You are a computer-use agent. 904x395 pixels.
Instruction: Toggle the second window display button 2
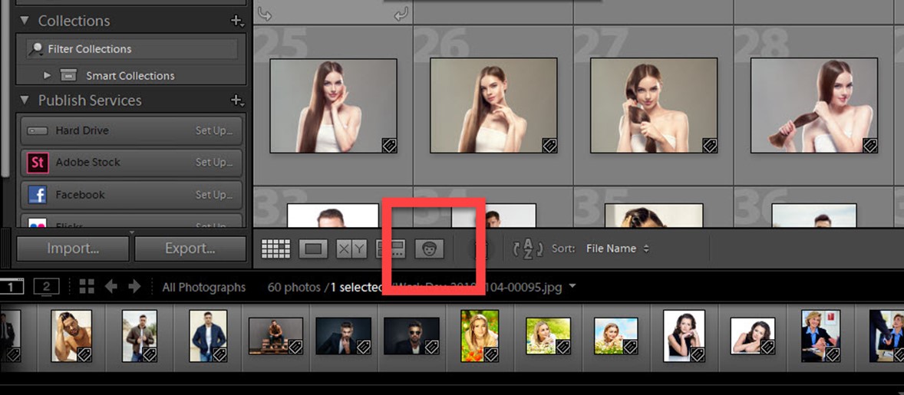click(x=46, y=287)
